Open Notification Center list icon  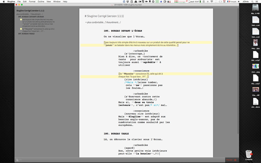[257, 1]
